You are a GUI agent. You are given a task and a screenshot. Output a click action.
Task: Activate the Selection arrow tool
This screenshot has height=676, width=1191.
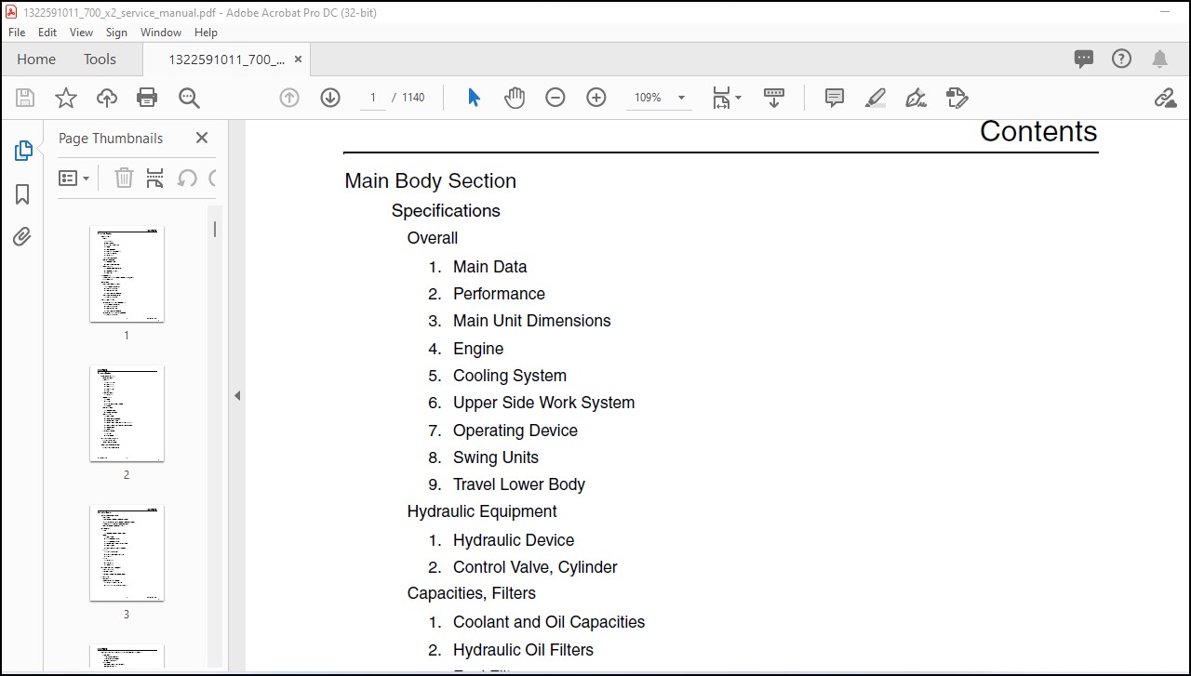[474, 98]
